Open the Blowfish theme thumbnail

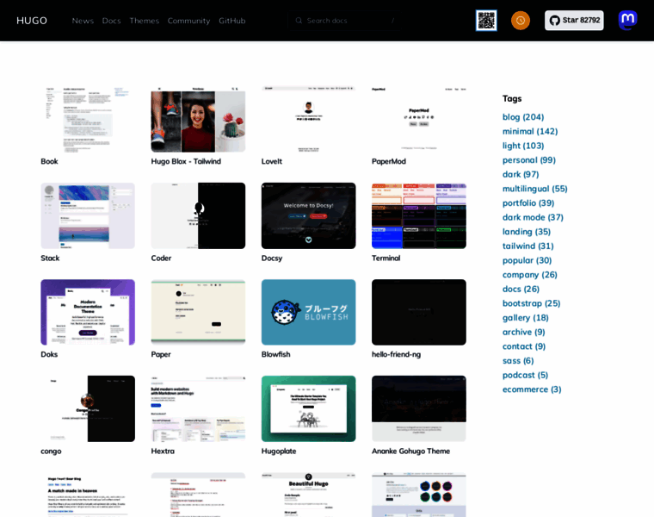(309, 313)
